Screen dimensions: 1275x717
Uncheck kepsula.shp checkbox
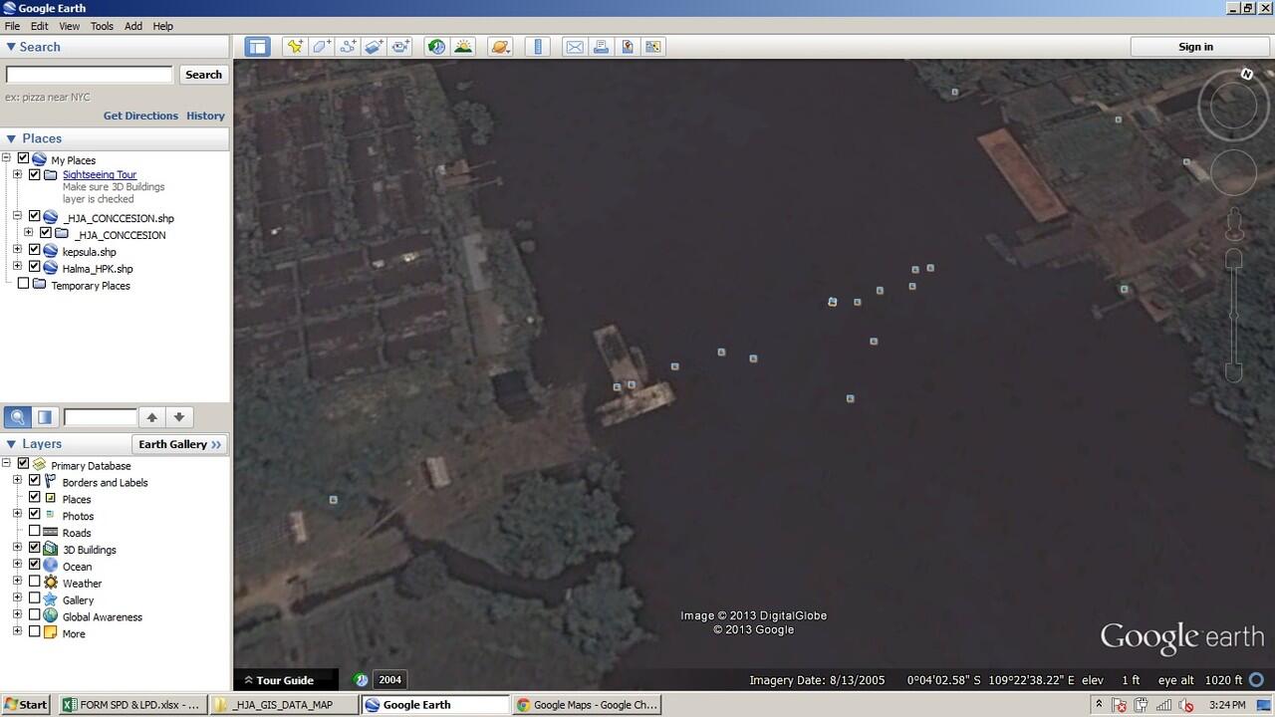click(35, 250)
